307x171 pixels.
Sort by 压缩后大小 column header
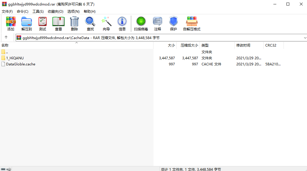click(x=188, y=45)
